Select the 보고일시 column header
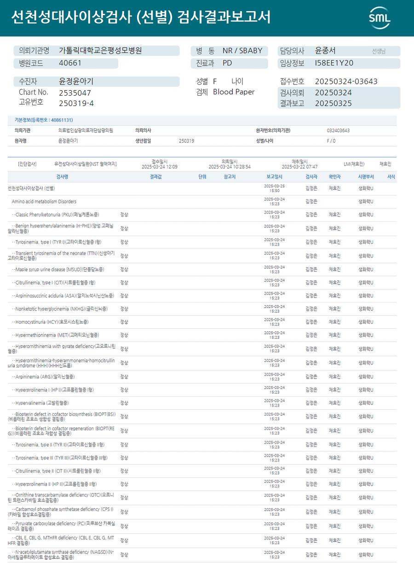The height and width of the screenshot is (585, 414). [x=274, y=177]
